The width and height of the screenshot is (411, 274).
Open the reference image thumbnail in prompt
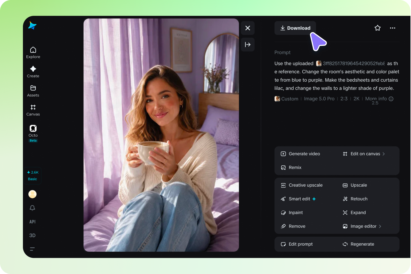(x=319, y=63)
